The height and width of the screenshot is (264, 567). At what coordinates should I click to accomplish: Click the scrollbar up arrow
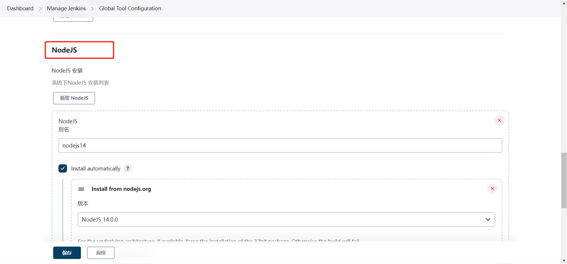(564, 2)
